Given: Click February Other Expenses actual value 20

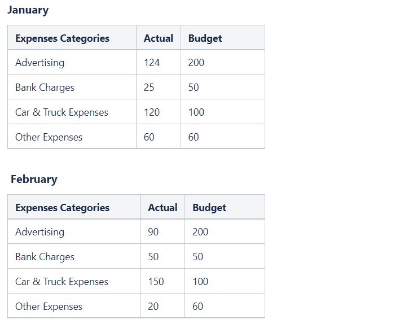Looking at the screenshot, I should click(153, 307).
